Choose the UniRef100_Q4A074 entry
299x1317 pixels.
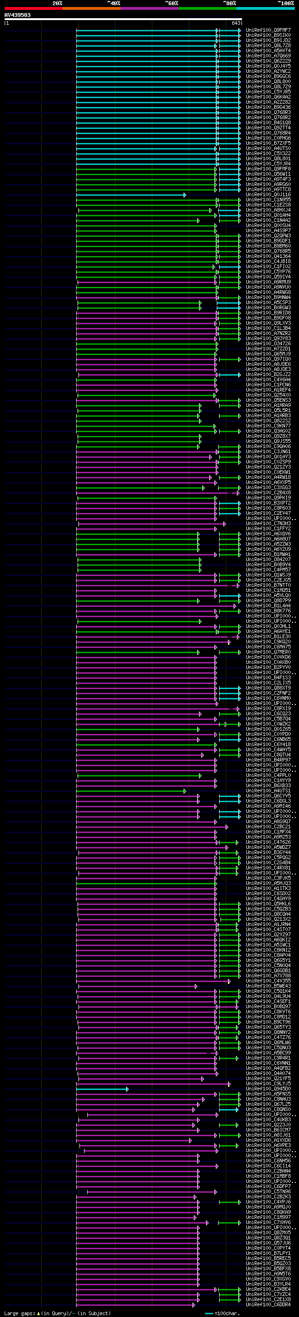[268, 1073]
